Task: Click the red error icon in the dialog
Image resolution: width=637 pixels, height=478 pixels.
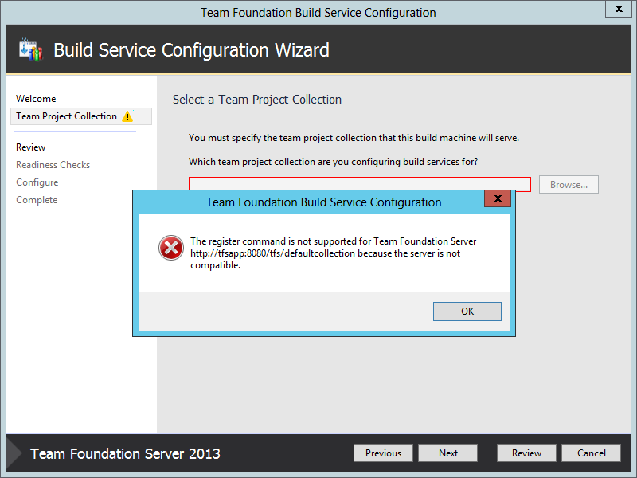Action: [170, 248]
